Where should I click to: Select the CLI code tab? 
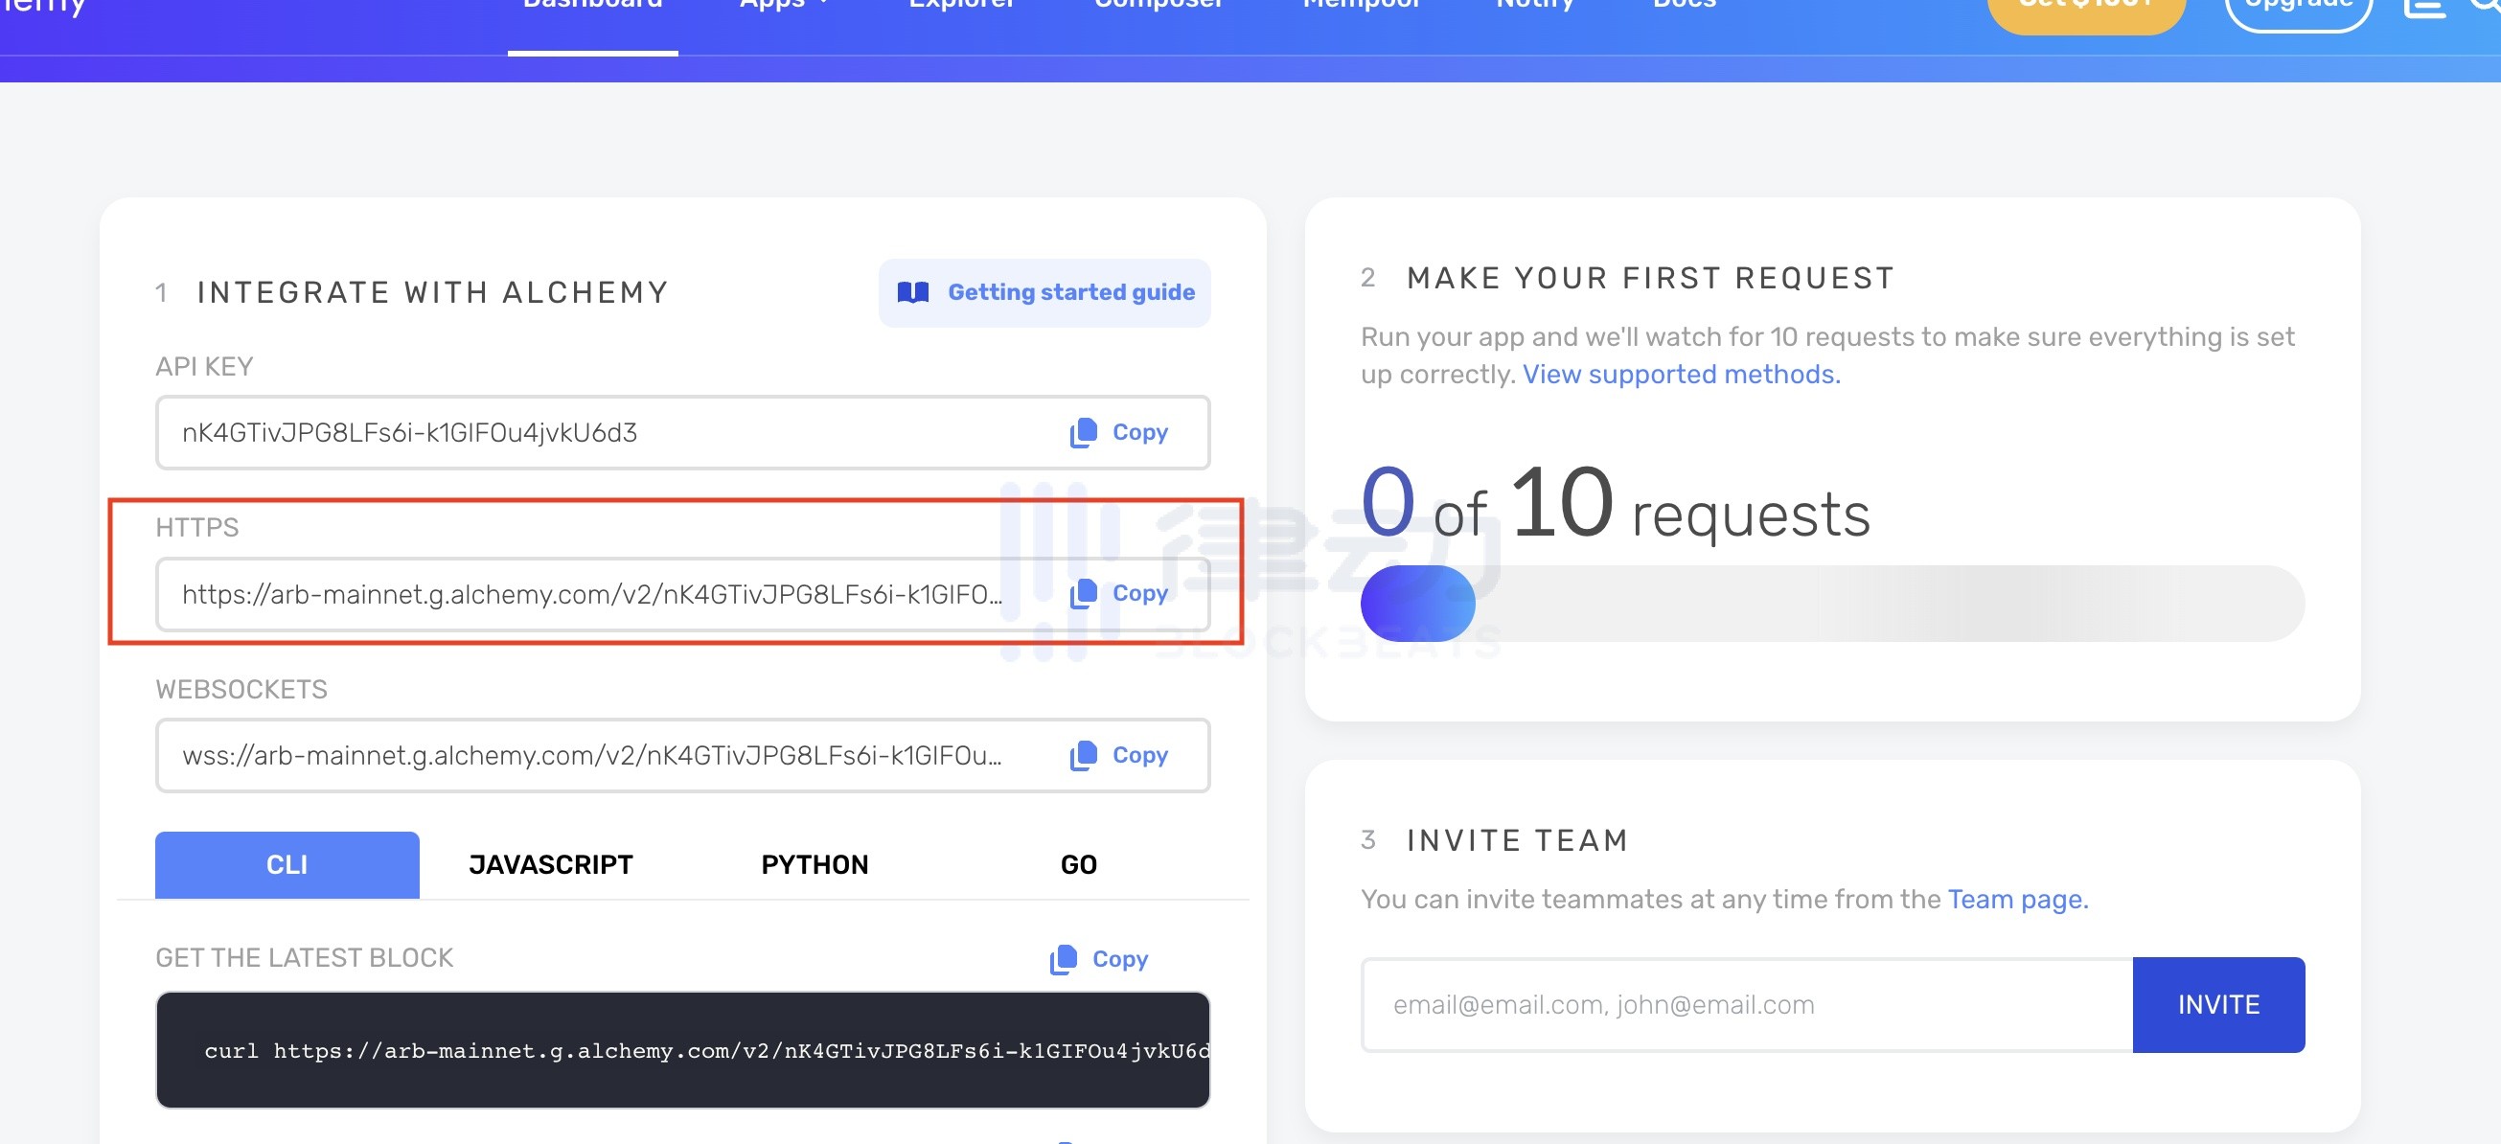(287, 864)
